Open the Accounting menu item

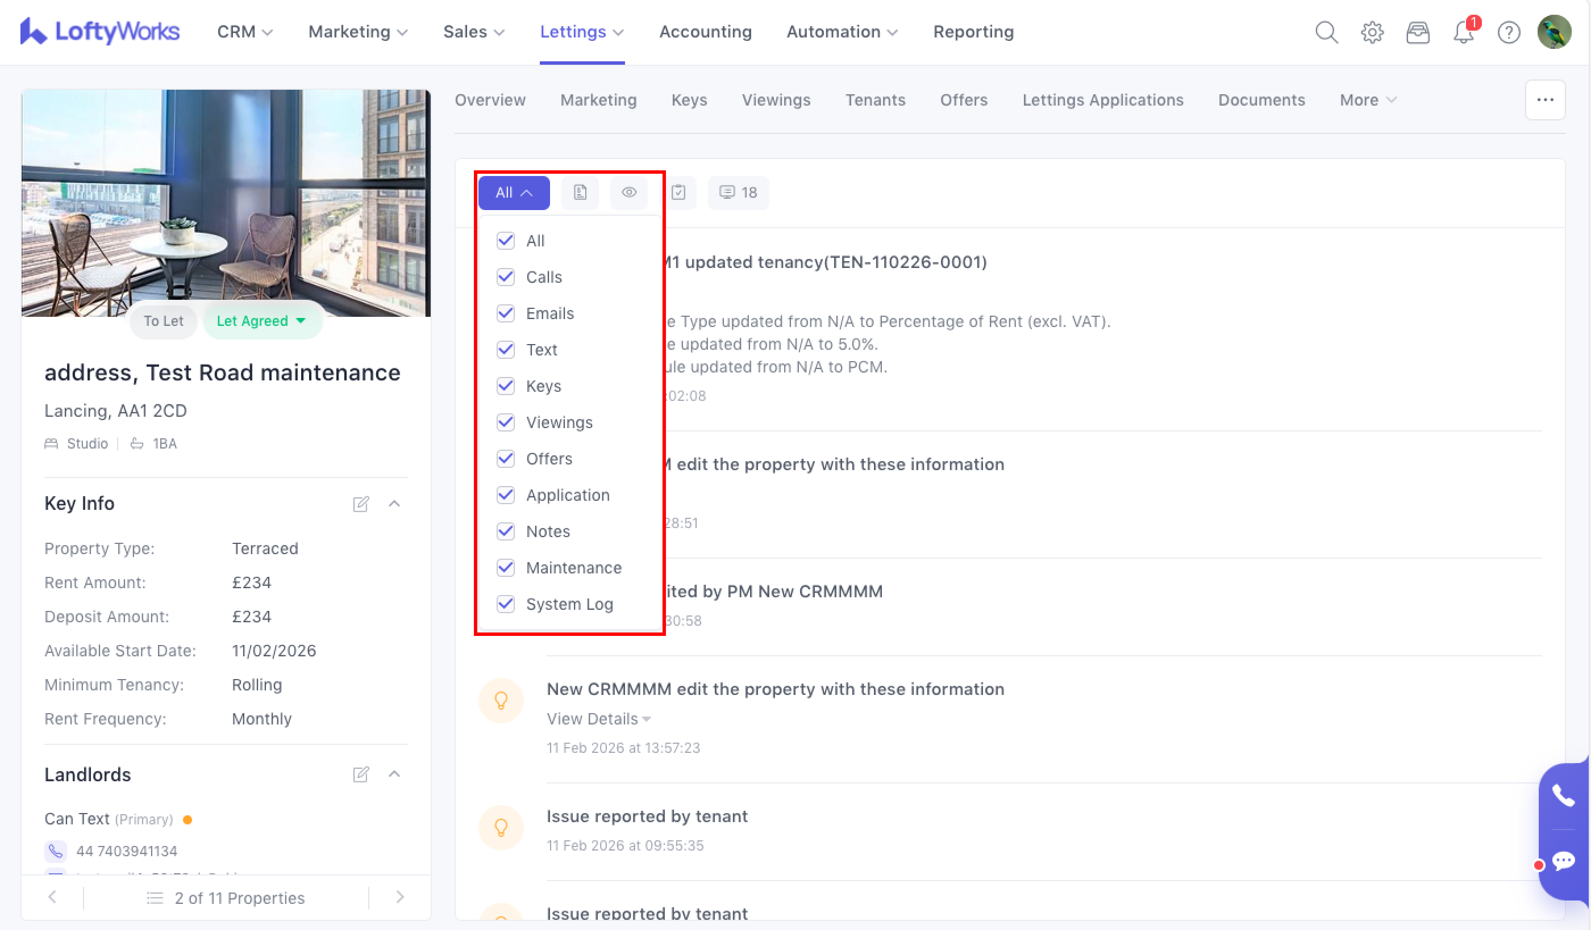(705, 32)
